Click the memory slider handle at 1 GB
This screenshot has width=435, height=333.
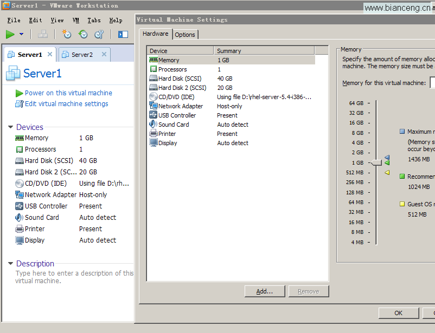coord(376,162)
